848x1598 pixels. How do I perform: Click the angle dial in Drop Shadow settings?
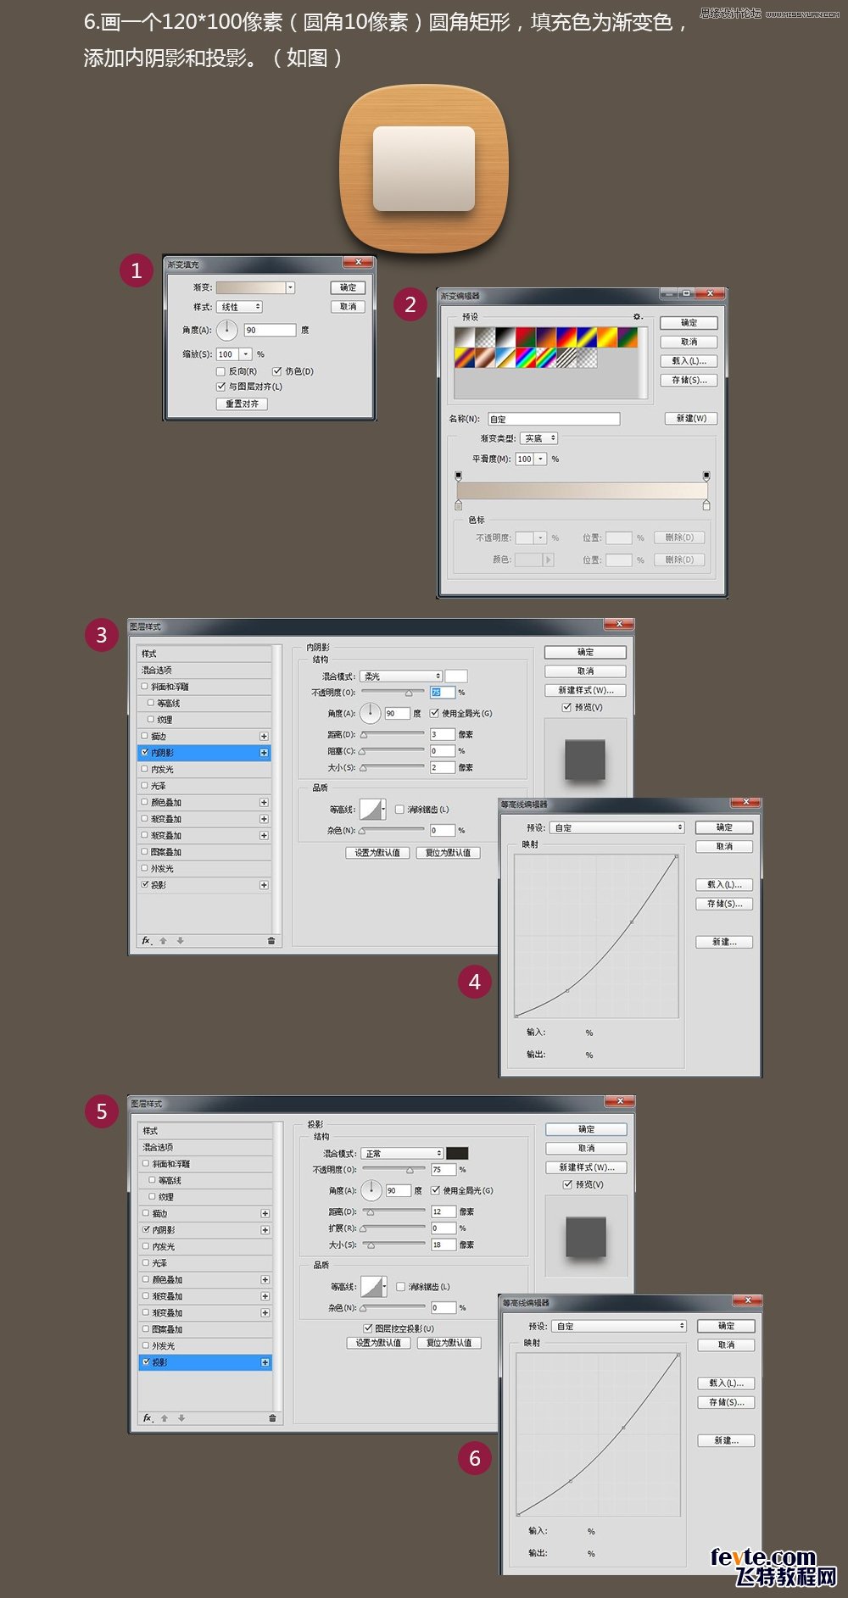[x=372, y=1190]
